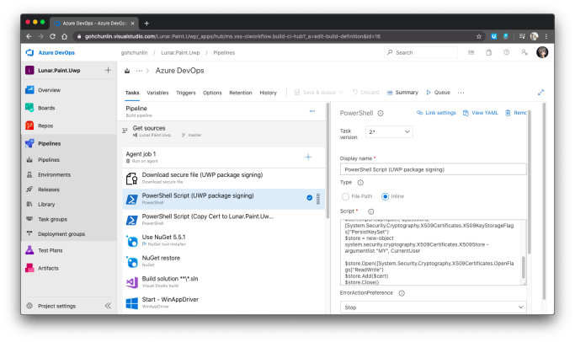This screenshot has height=342, width=575.
Task: Switch to the Retention tab
Action: [x=241, y=93]
